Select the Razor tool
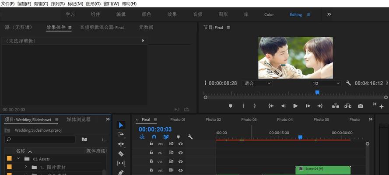Image resolution: width=389 pixels, height=175 pixels. click(x=121, y=154)
